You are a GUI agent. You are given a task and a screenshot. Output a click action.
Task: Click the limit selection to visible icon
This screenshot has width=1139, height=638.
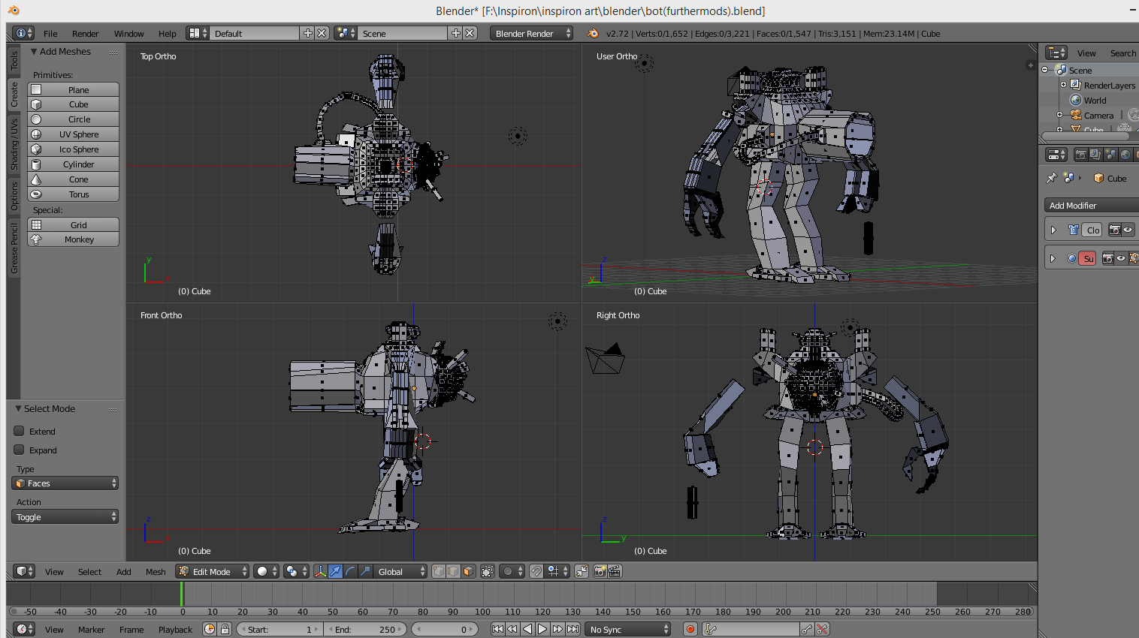pos(488,572)
